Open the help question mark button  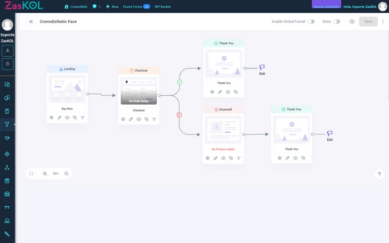(379, 174)
